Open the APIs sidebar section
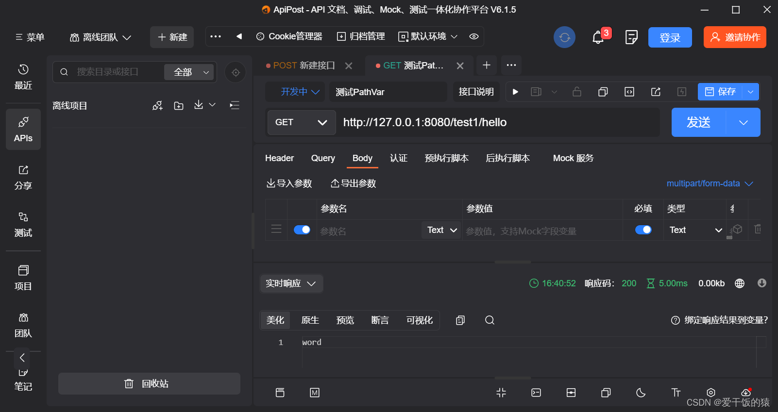This screenshot has width=778, height=412. [23, 129]
